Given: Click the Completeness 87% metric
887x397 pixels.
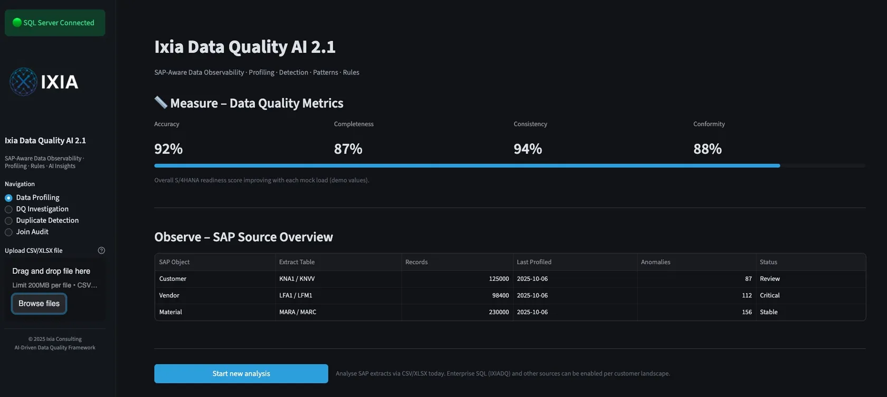Looking at the screenshot, I should (x=354, y=139).
